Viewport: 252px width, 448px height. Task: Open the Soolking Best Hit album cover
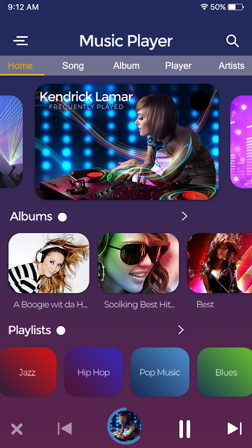pos(138,263)
